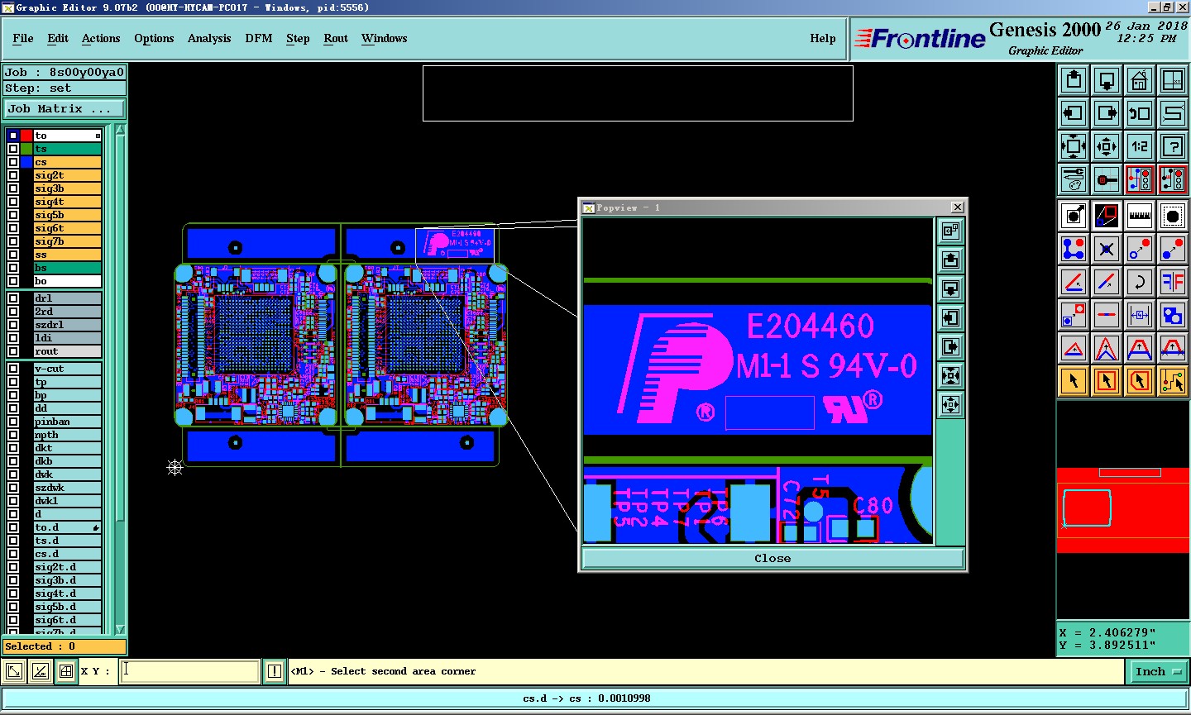Screen dimensions: 1191x715
Task: Toggle the checkbox for layer rout
Action: (x=13, y=351)
